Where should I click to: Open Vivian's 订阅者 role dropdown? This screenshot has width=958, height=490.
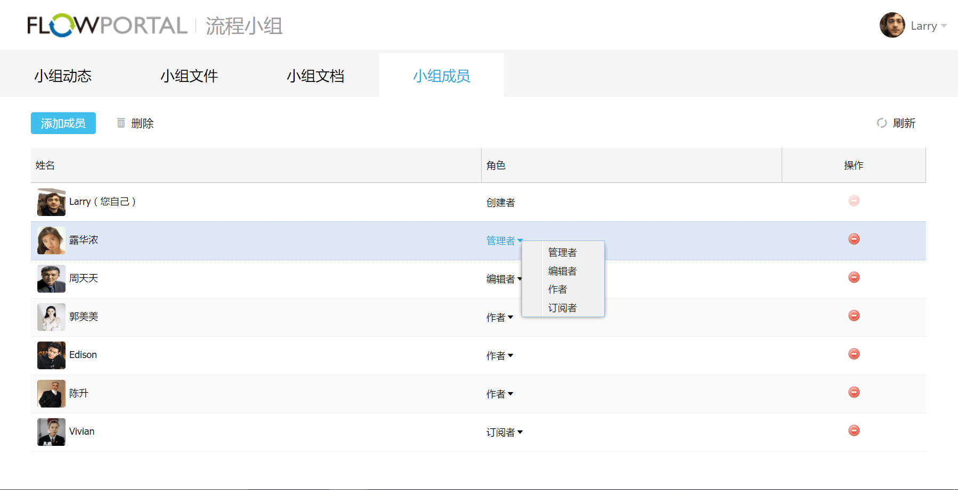coord(504,432)
